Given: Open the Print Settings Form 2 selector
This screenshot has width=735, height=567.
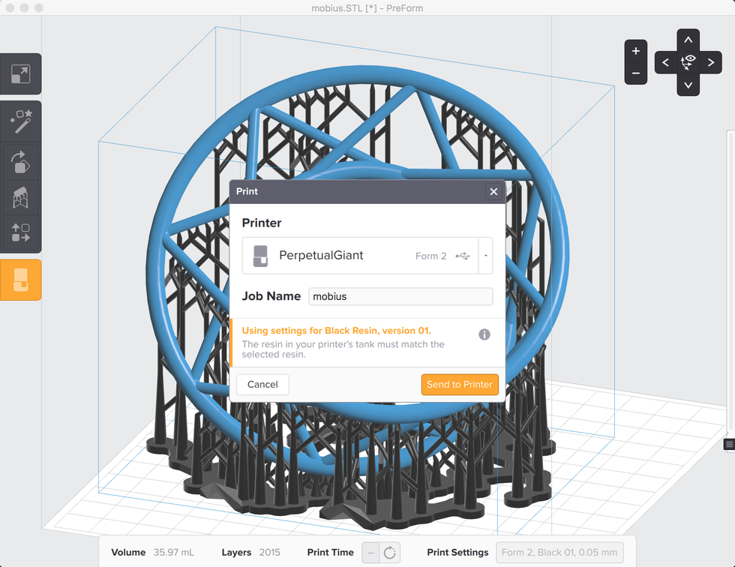Looking at the screenshot, I should pyautogui.click(x=559, y=552).
